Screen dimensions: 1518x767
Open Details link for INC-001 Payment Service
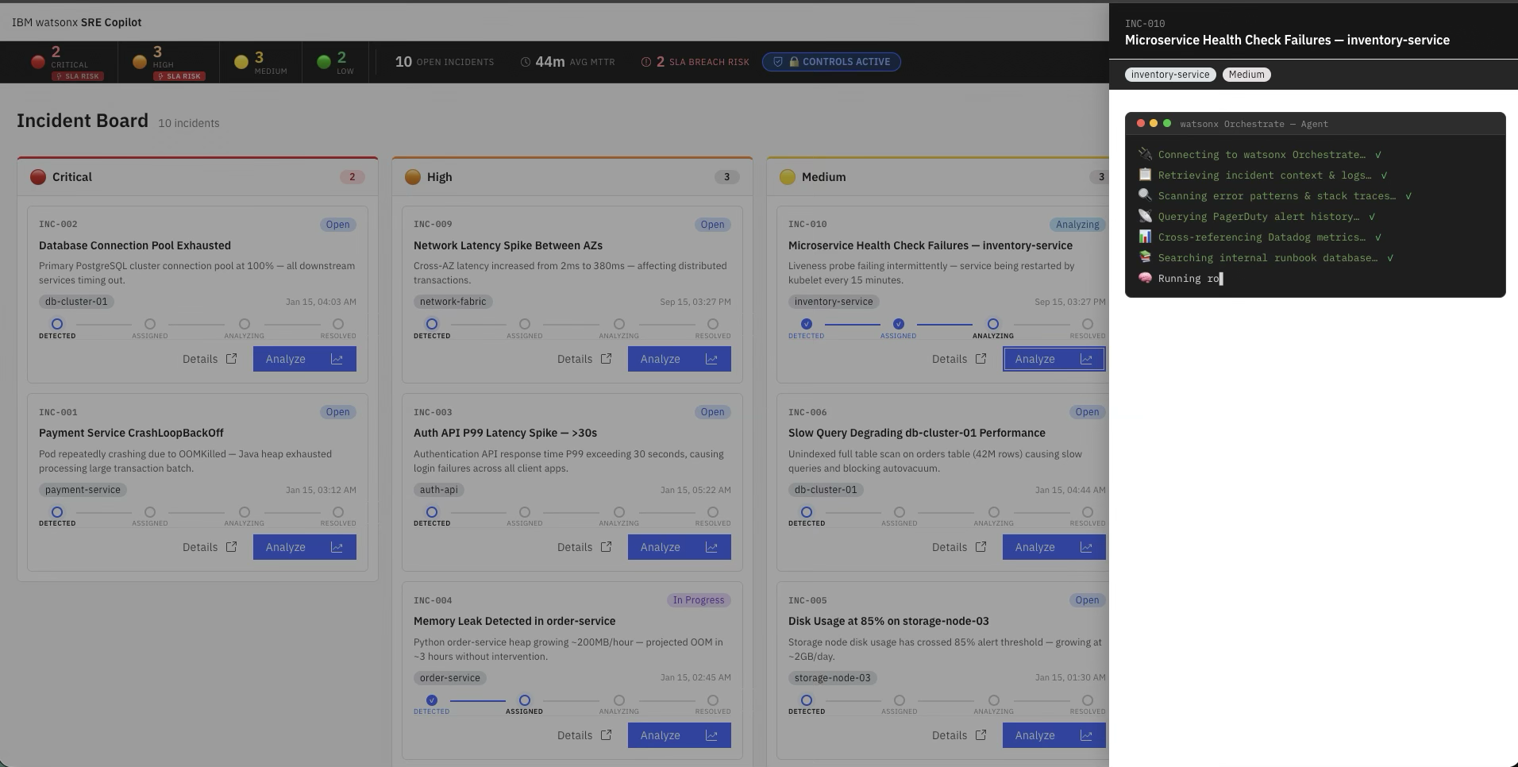210,547
